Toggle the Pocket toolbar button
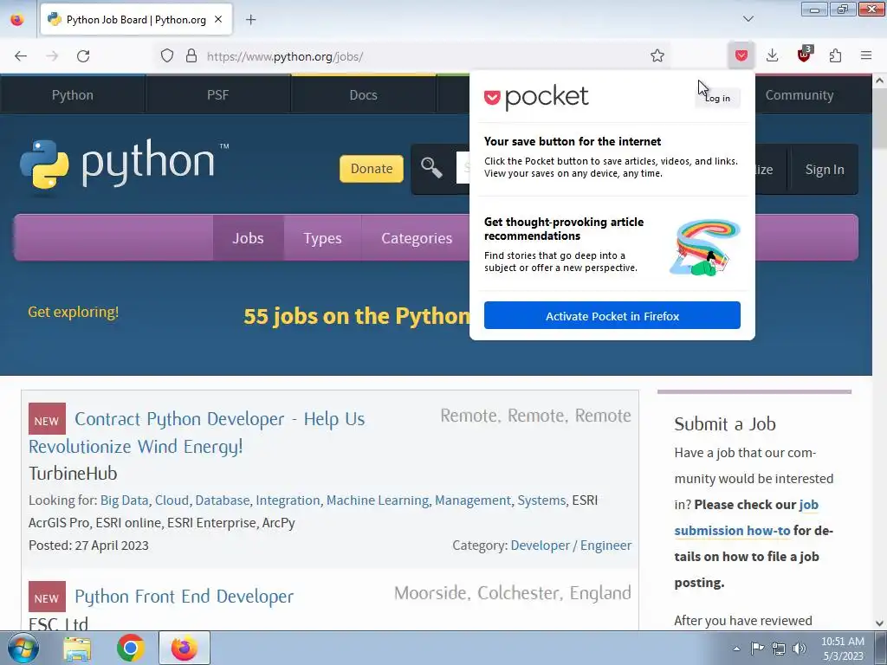Viewport: 887px width, 665px height. [741, 55]
